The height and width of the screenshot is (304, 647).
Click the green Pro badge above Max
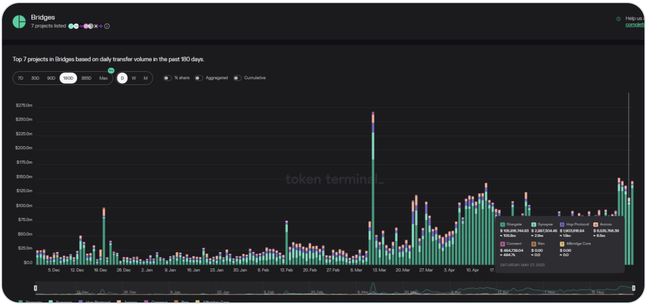point(110,71)
